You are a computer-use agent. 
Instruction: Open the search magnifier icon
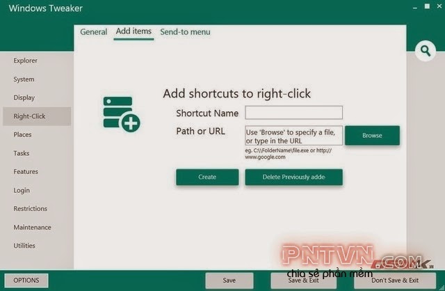tap(425, 51)
